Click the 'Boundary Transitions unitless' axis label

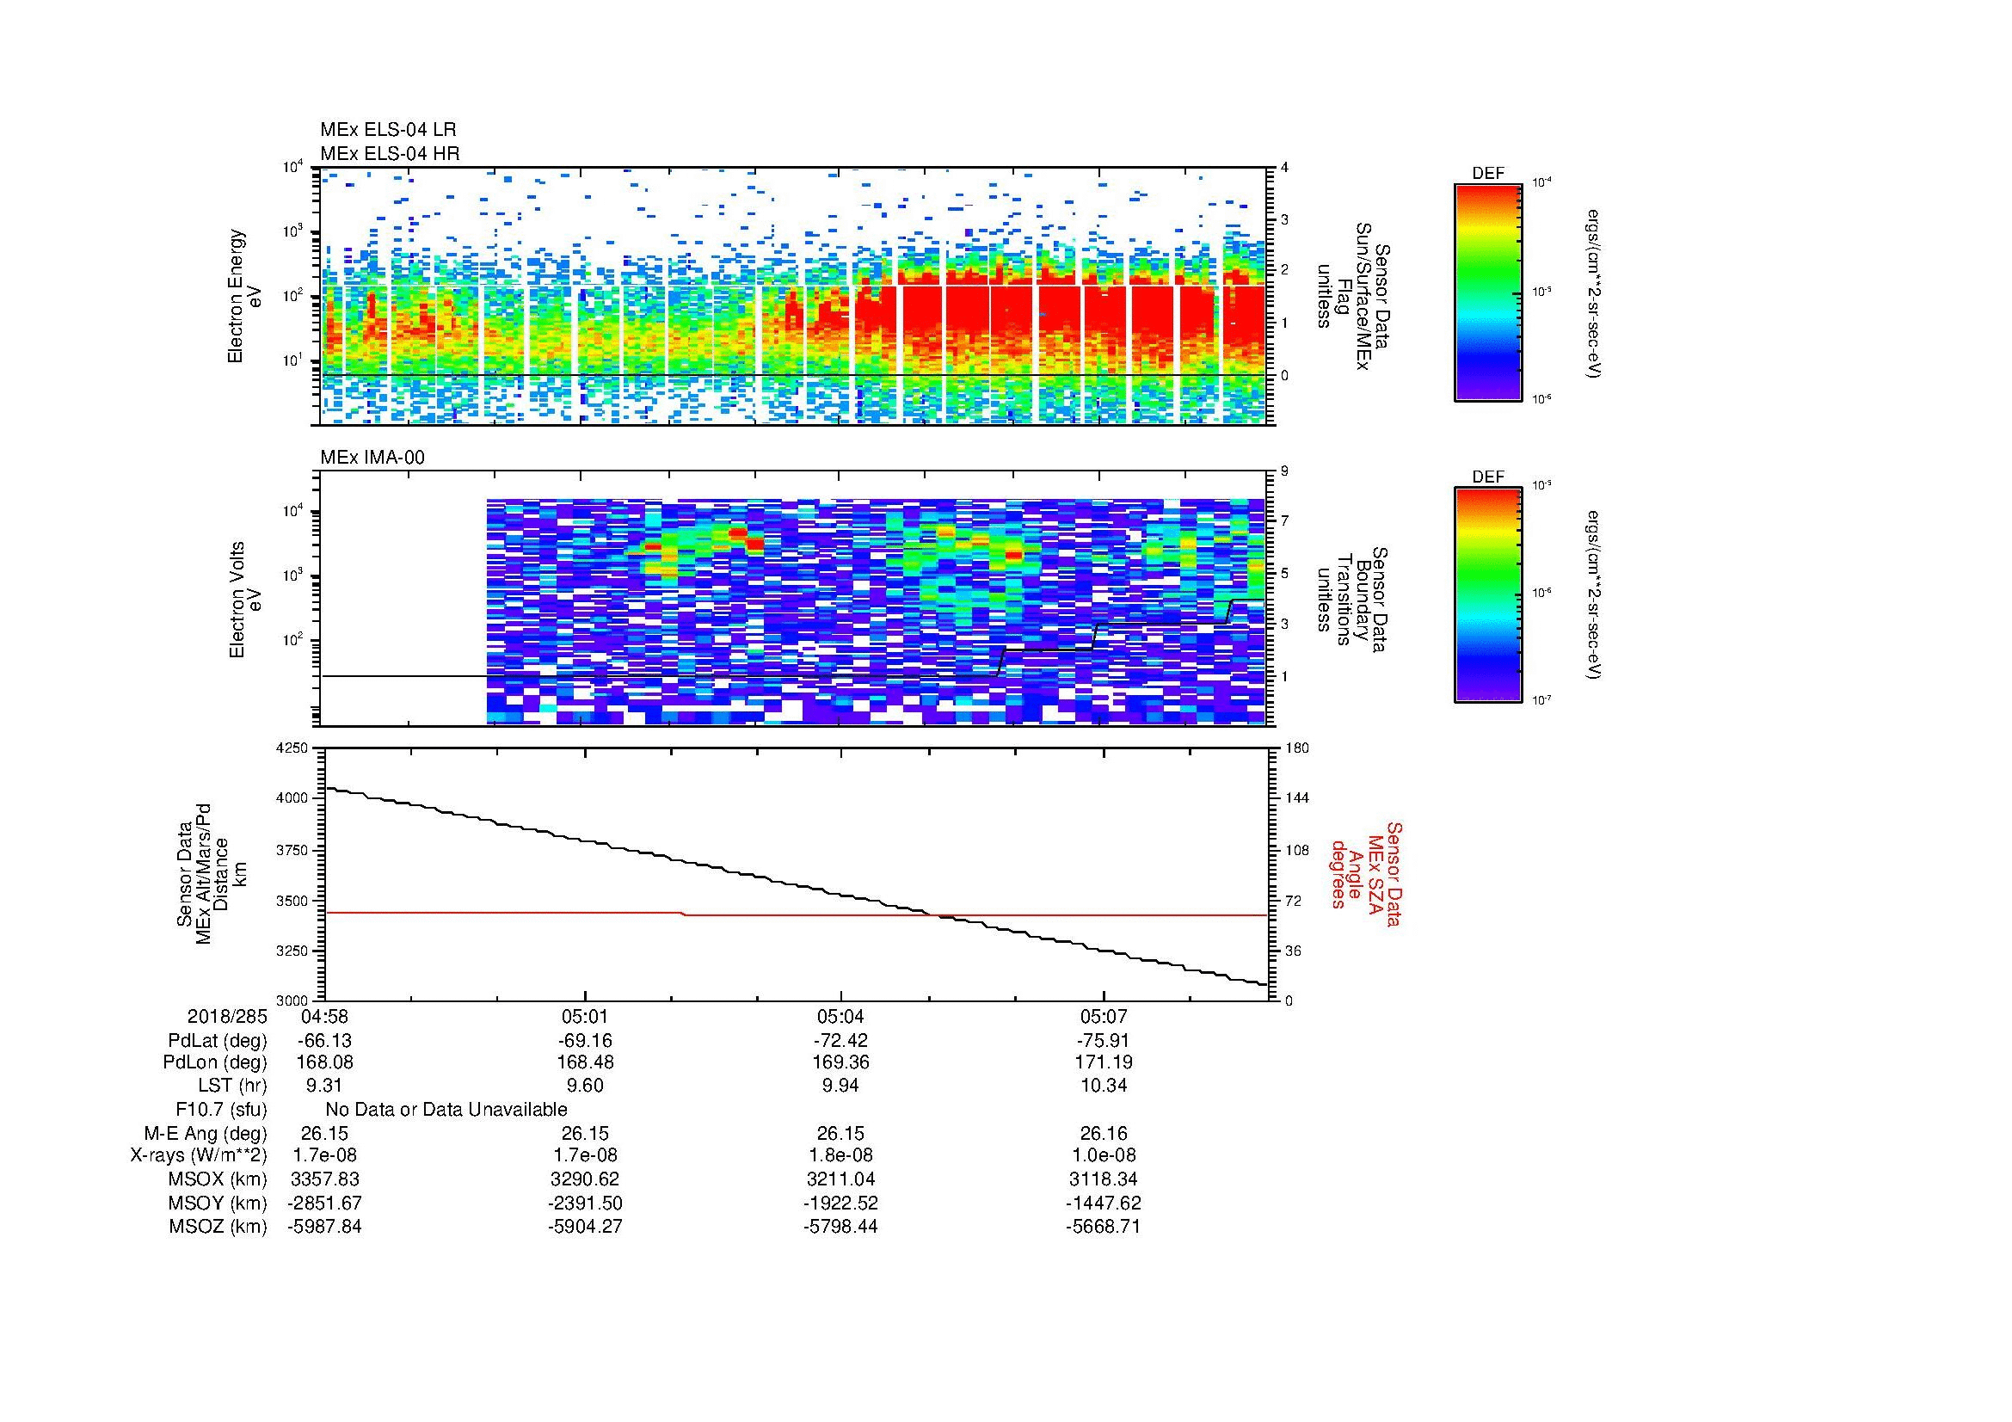point(1351,599)
